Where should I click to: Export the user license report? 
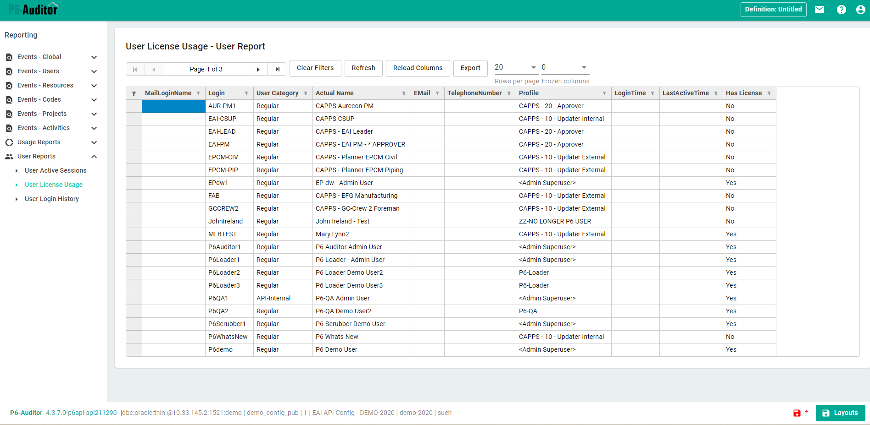coord(470,68)
